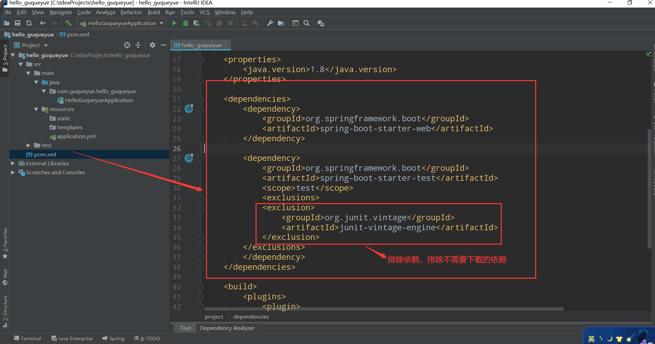Expand the test folder
The height and width of the screenshot is (344, 655).
[29, 145]
